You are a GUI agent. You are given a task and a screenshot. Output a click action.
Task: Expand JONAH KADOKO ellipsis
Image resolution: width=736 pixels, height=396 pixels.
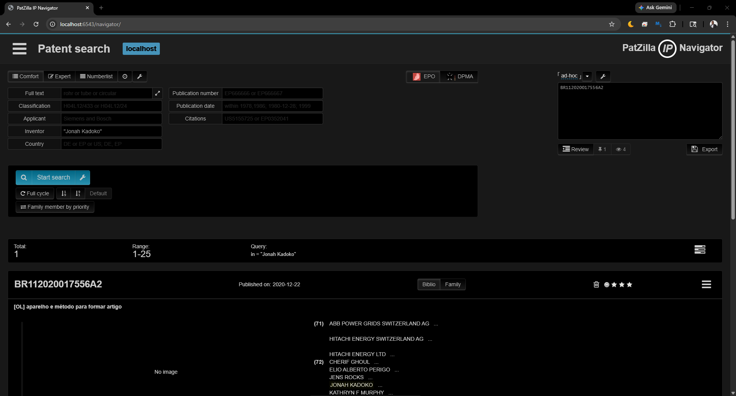380,385
